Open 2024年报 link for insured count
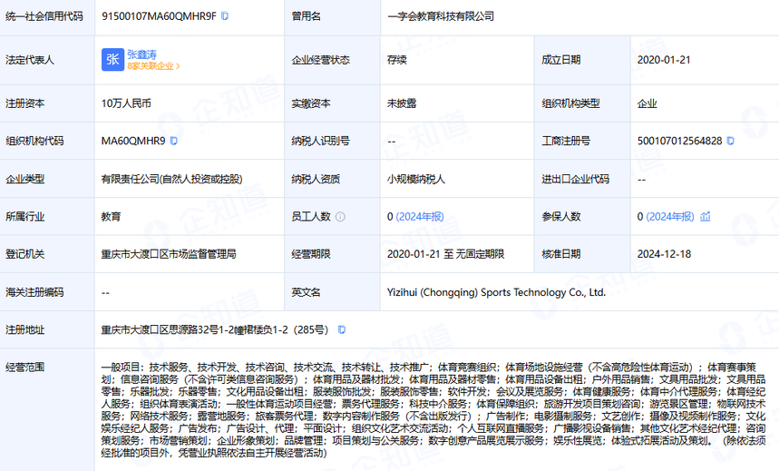The image size is (779, 471). coord(669,217)
